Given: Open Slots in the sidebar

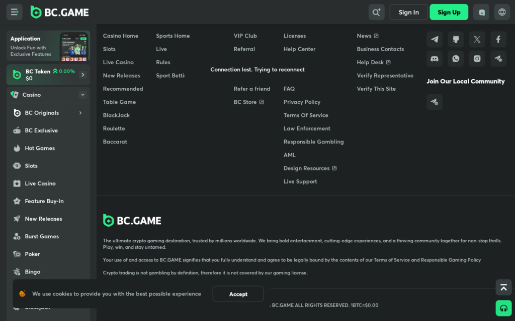Looking at the screenshot, I should click(x=48, y=166).
